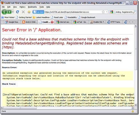
Task: Go to the Home page icon
Action: (x=29, y=12)
